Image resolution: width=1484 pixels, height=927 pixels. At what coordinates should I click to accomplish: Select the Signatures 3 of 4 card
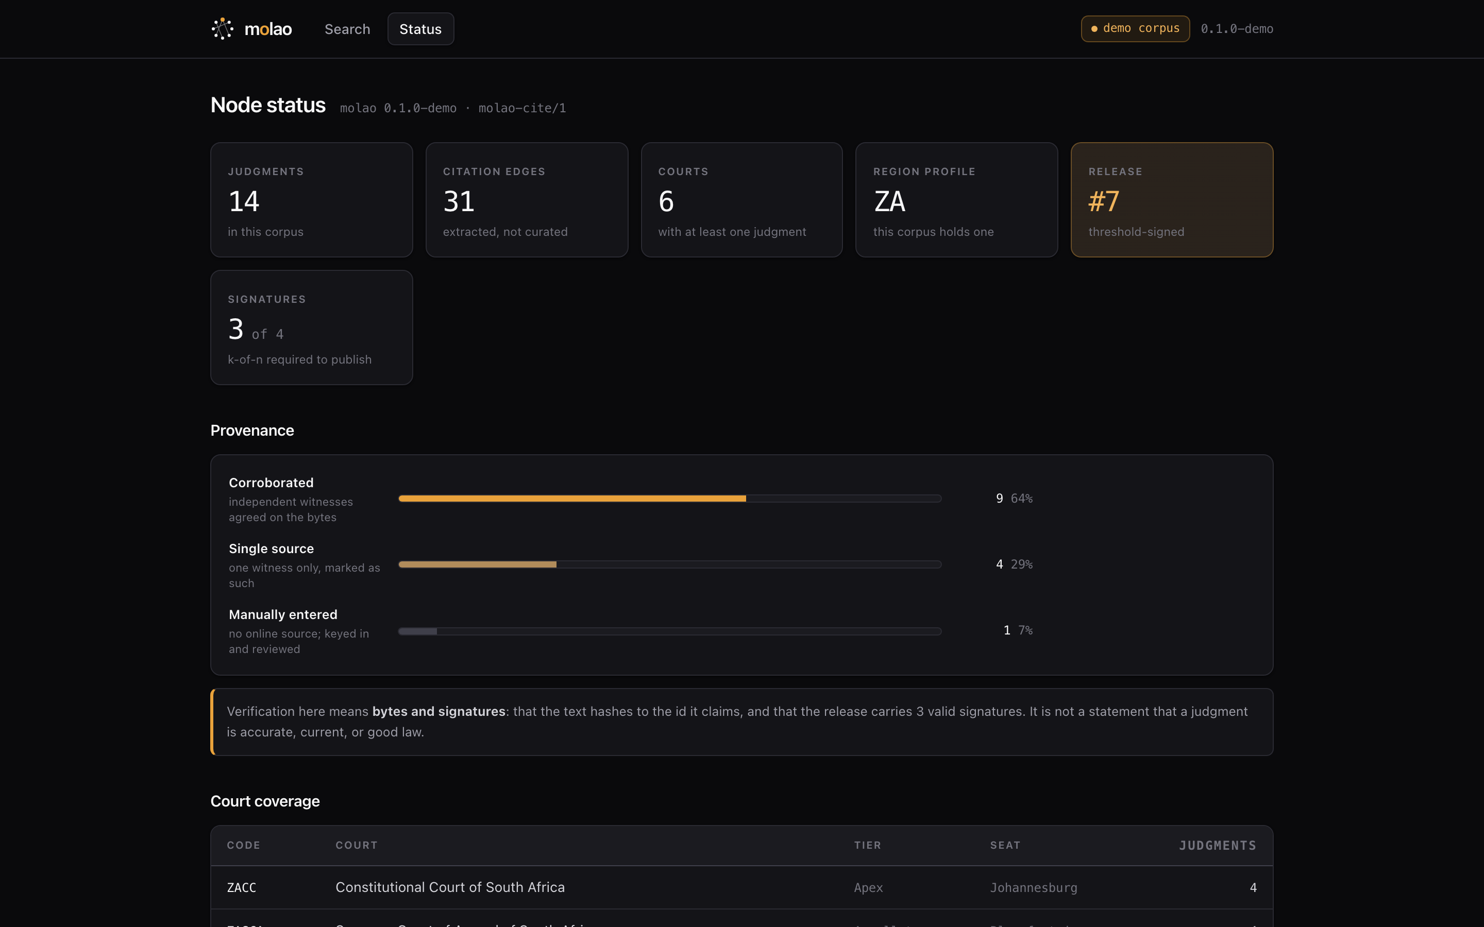click(312, 328)
